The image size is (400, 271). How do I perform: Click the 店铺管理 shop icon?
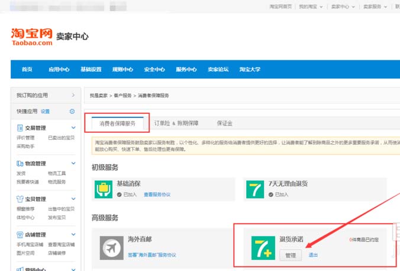[20, 234]
